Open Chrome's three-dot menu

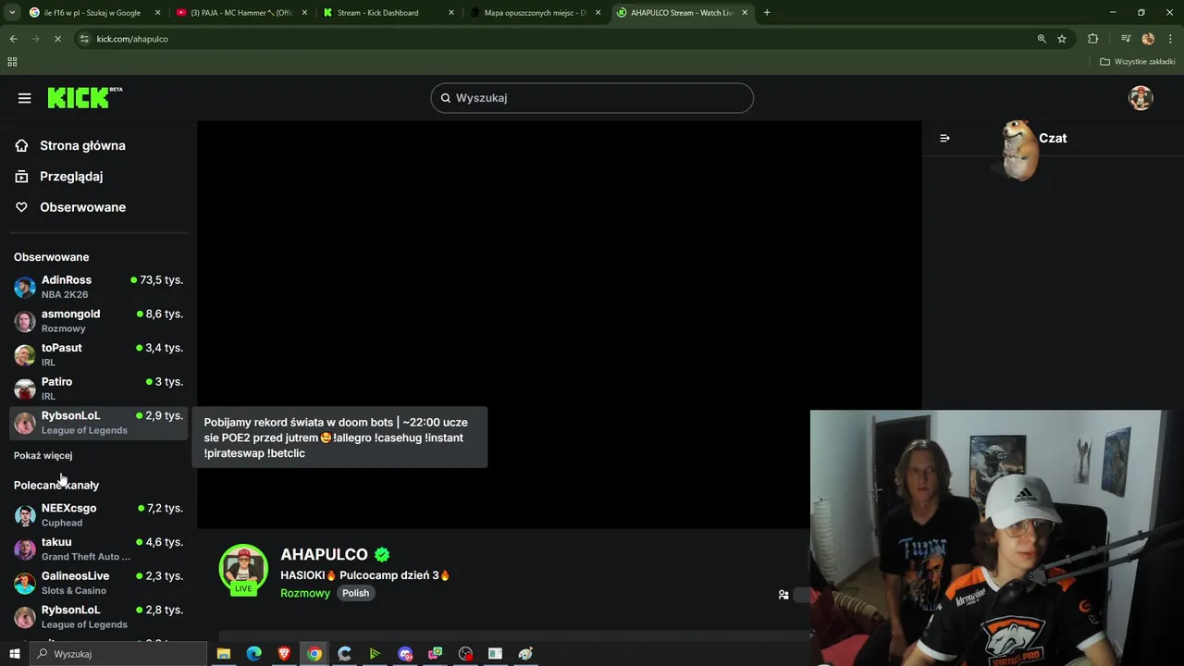click(x=1169, y=39)
